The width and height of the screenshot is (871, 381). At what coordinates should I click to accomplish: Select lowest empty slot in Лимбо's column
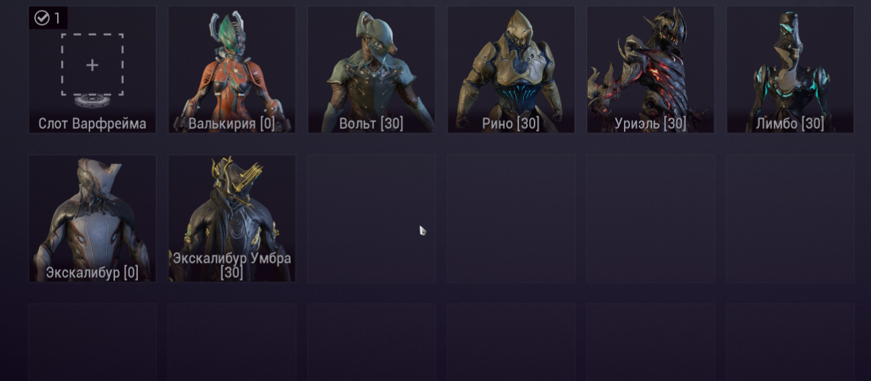pyautogui.click(x=790, y=342)
